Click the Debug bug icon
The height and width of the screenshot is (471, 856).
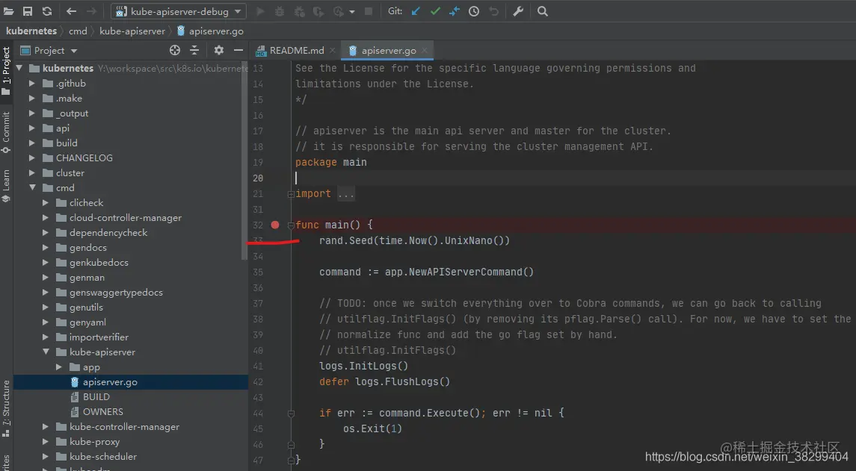point(280,11)
